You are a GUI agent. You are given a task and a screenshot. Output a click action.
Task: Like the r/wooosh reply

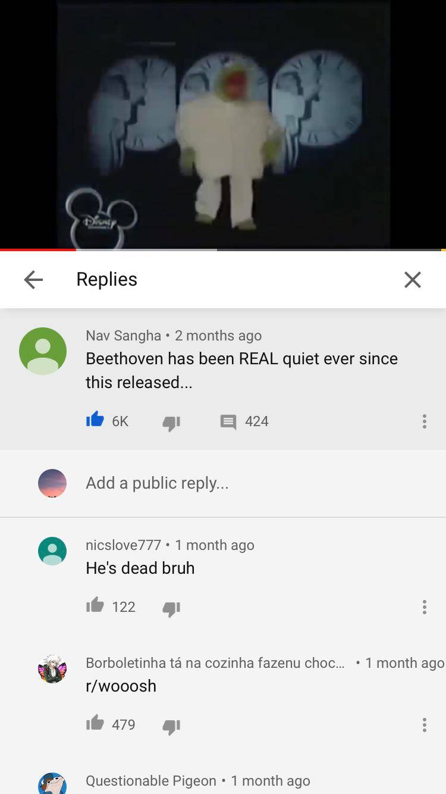point(95,724)
